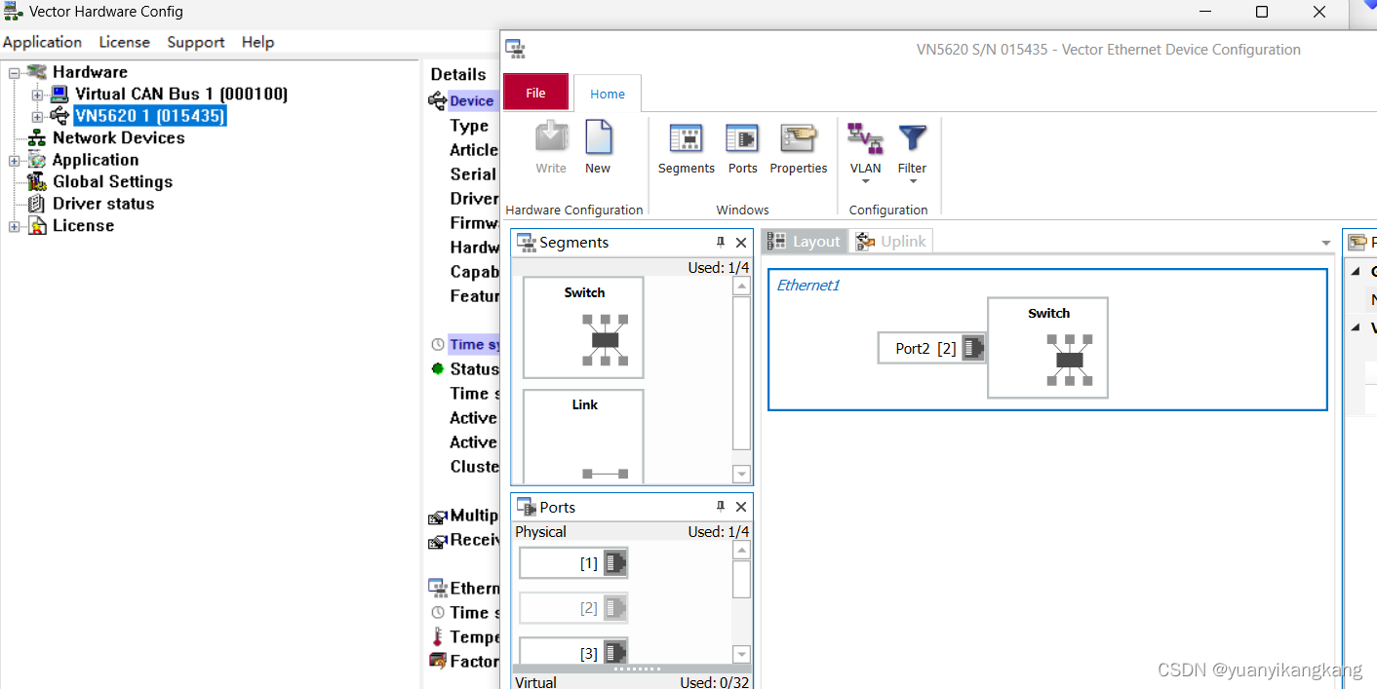Image resolution: width=1377 pixels, height=689 pixels.
Task: Click the Device header icon in Details
Action: tap(437, 100)
